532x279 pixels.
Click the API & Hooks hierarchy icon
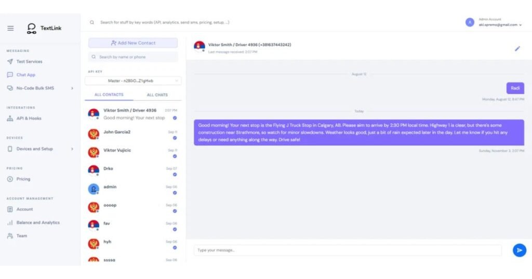(10, 118)
